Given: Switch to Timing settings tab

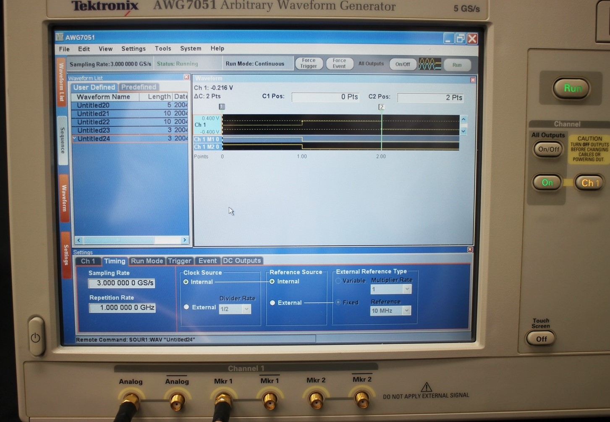Looking at the screenshot, I should point(115,261).
